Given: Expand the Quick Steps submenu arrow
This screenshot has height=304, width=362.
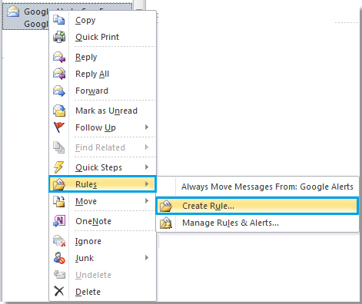Looking at the screenshot, I should (147, 167).
